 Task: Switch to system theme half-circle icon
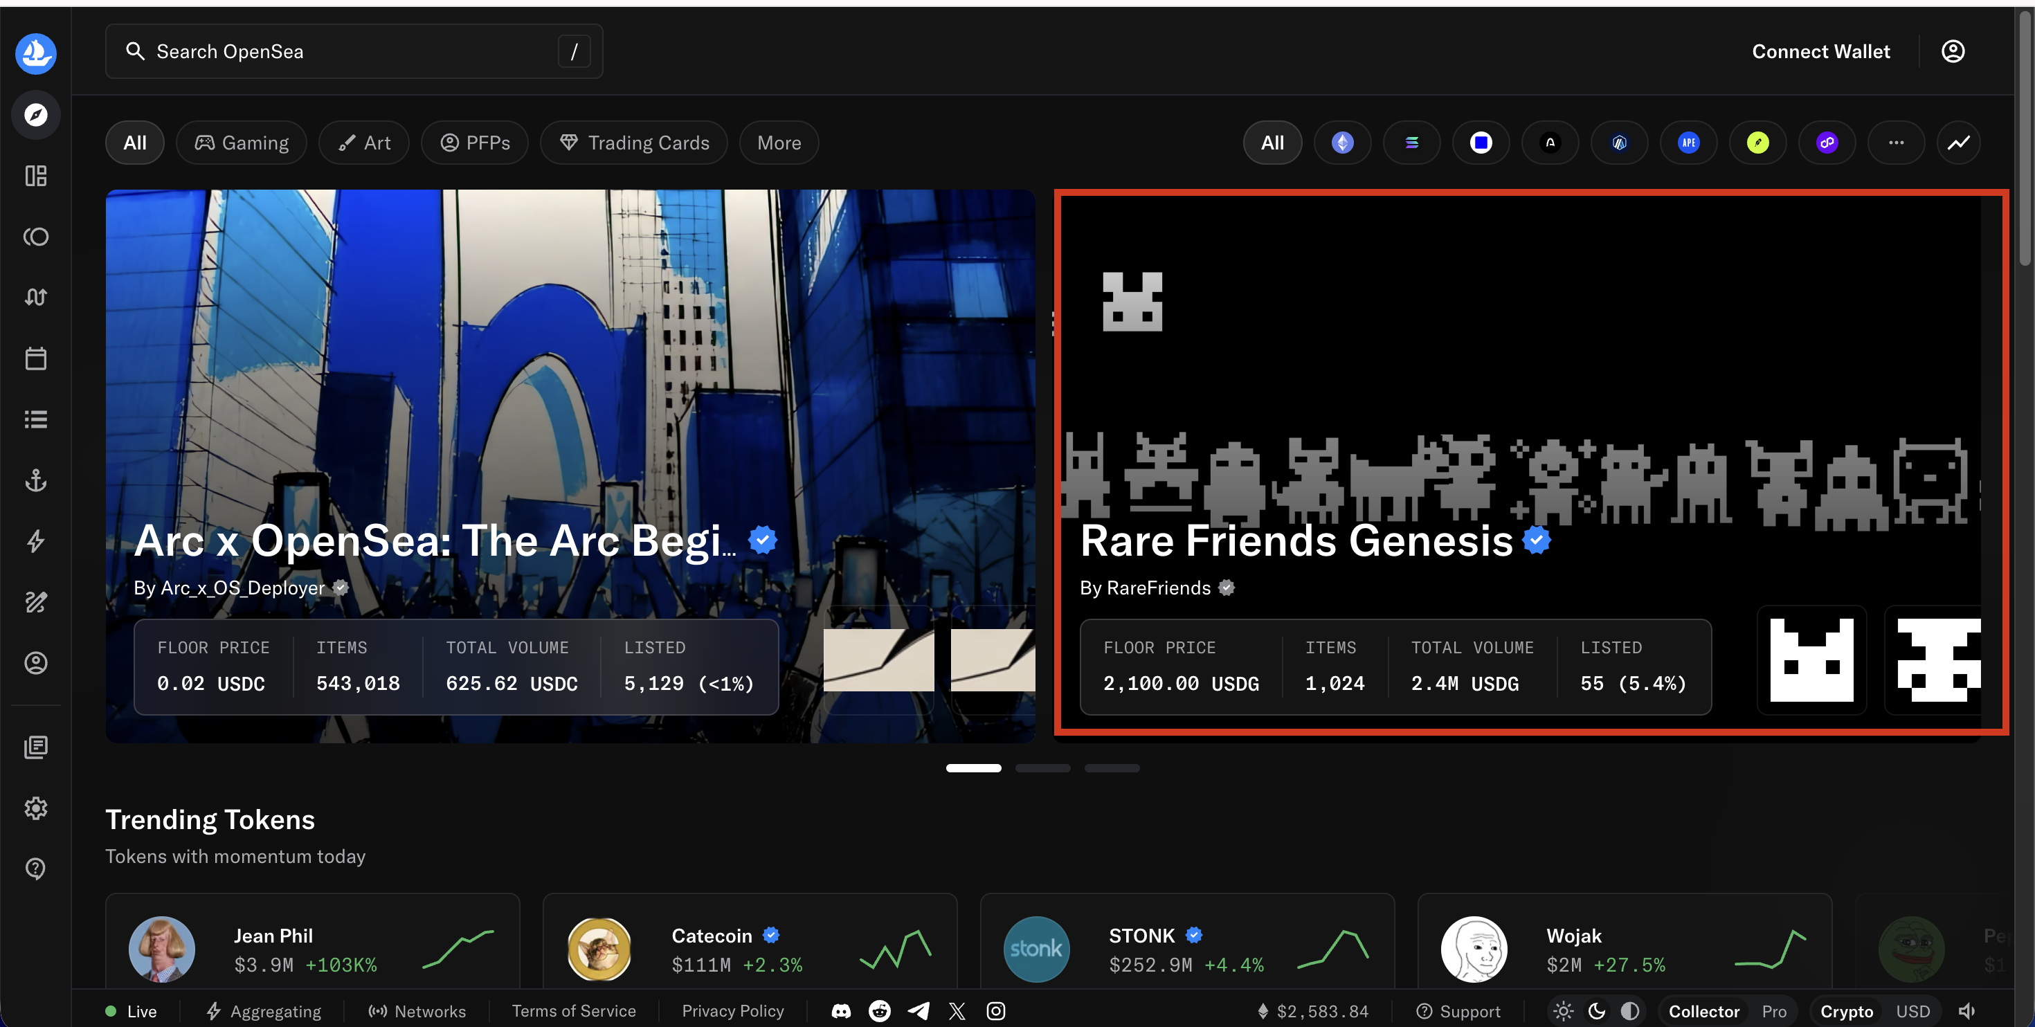pos(1630,1011)
